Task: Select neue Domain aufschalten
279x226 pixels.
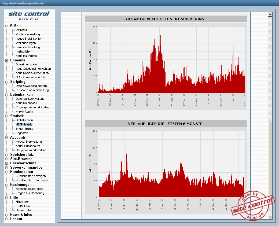Action: tap(32, 73)
